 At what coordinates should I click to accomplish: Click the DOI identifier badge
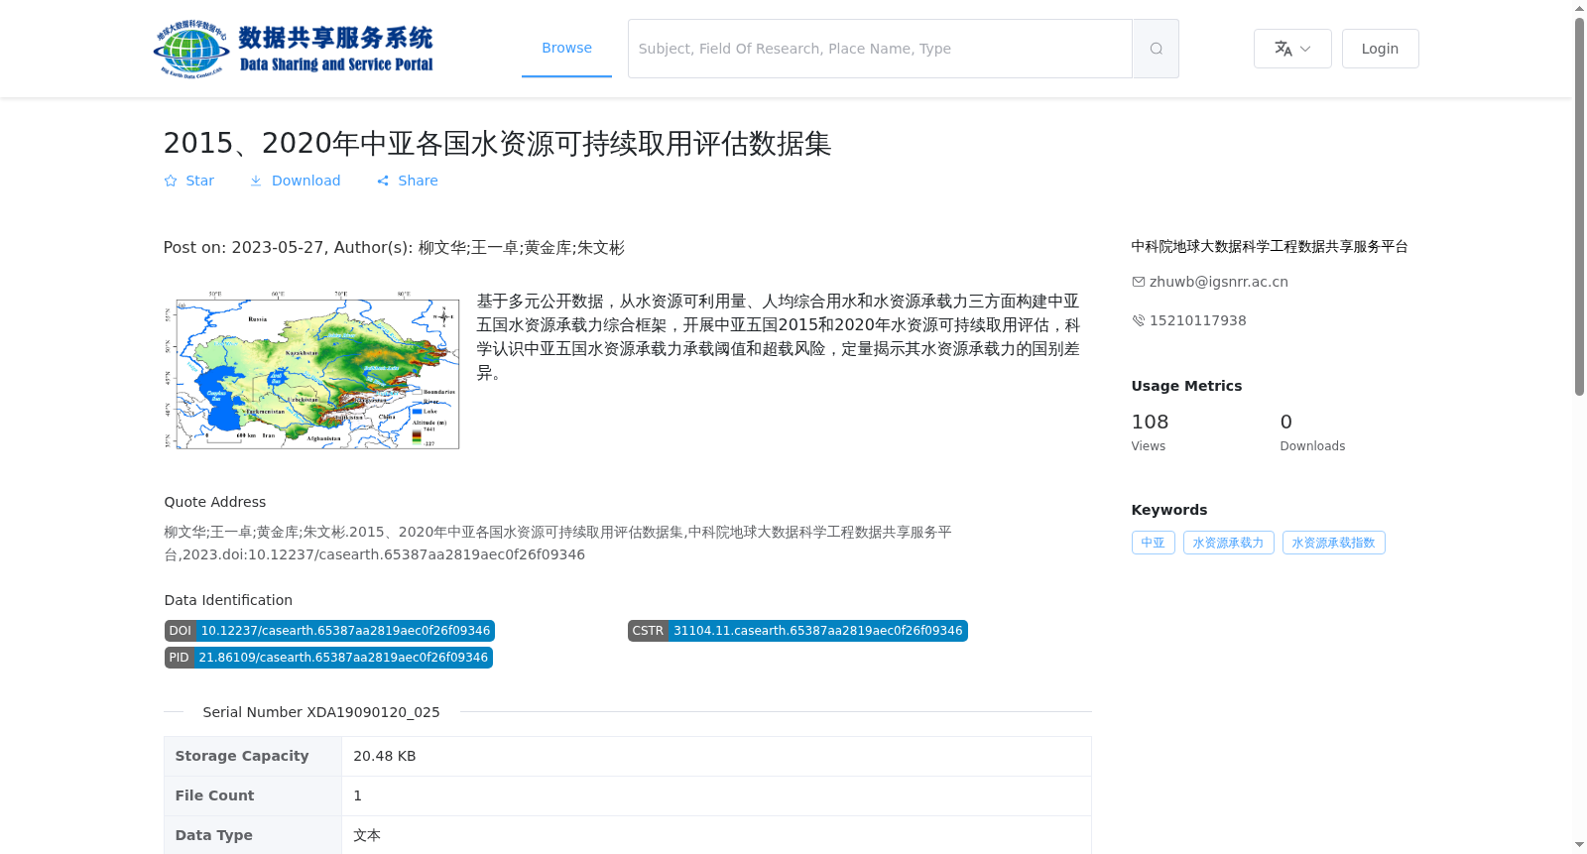pos(329,631)
